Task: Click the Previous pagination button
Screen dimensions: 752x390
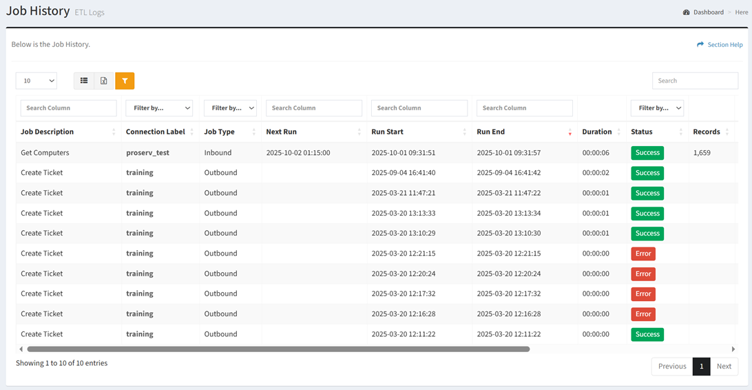Action: point(672,367)
